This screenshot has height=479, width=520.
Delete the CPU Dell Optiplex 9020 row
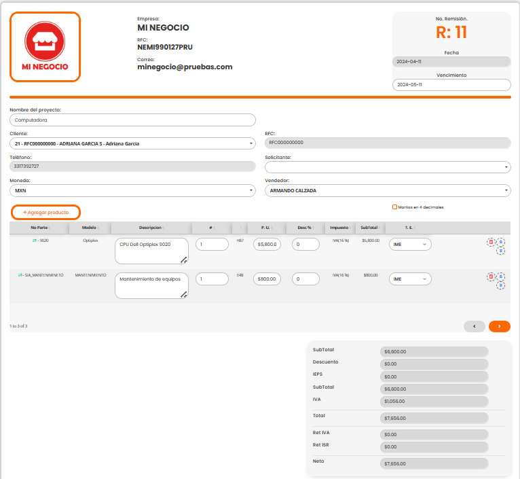click(491, 242)
